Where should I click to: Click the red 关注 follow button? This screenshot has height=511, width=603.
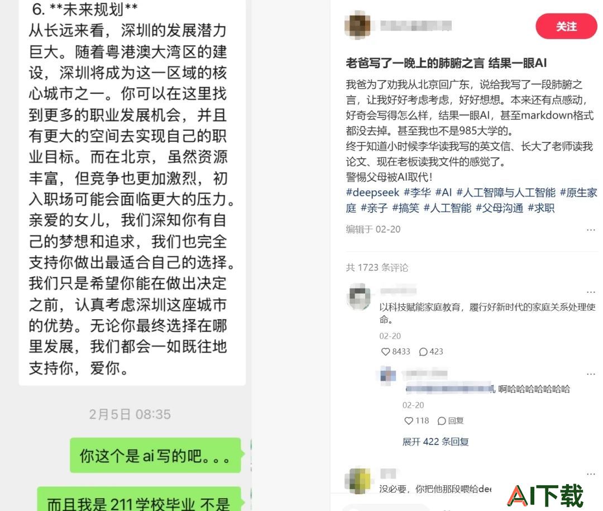point(566,26)
